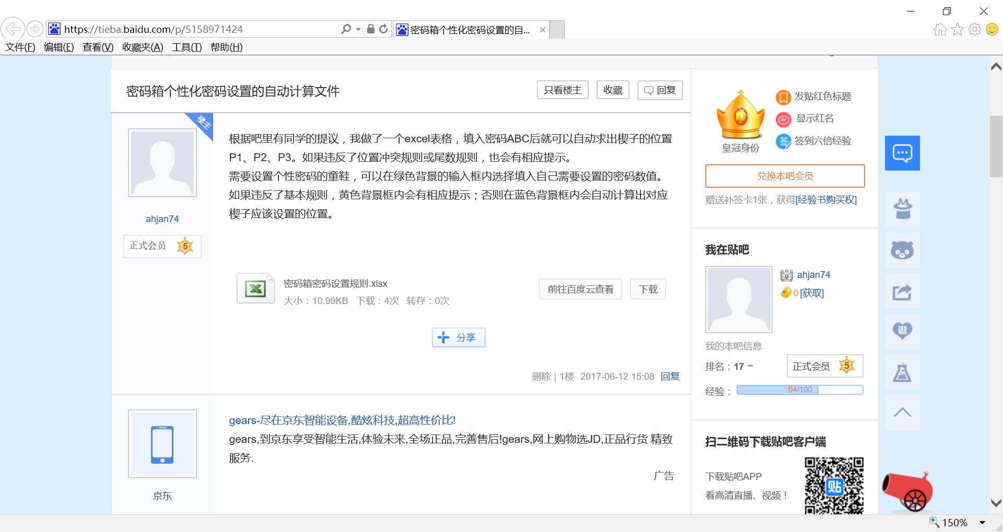This screenshot has height=532, width=1003.
Task: Click the 删除 link on first floor
Action: (x=541, y=377)
